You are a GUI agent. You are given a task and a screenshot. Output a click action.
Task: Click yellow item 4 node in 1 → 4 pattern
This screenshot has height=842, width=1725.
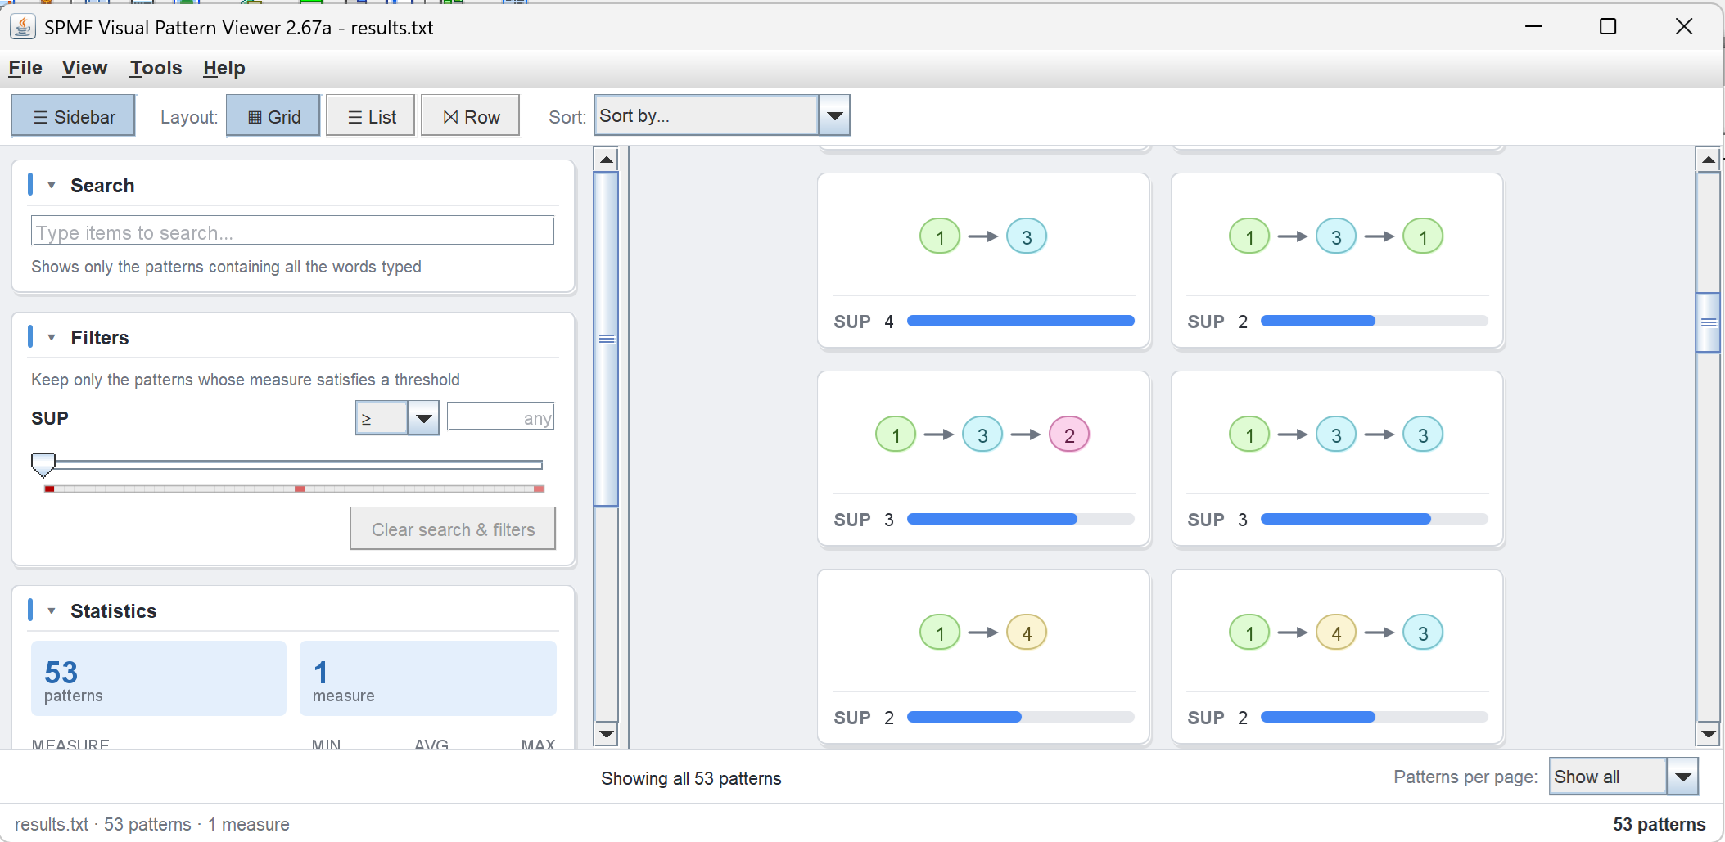pyautogui.click(x=1027, y=633)
